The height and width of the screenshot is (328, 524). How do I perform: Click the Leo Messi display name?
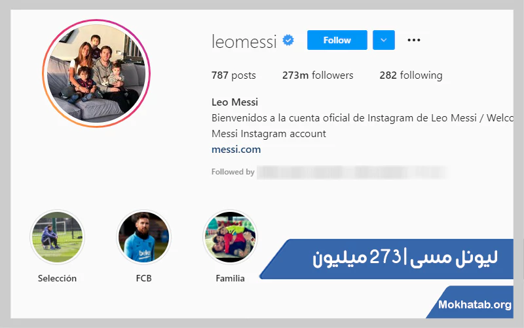click(234, 102)
